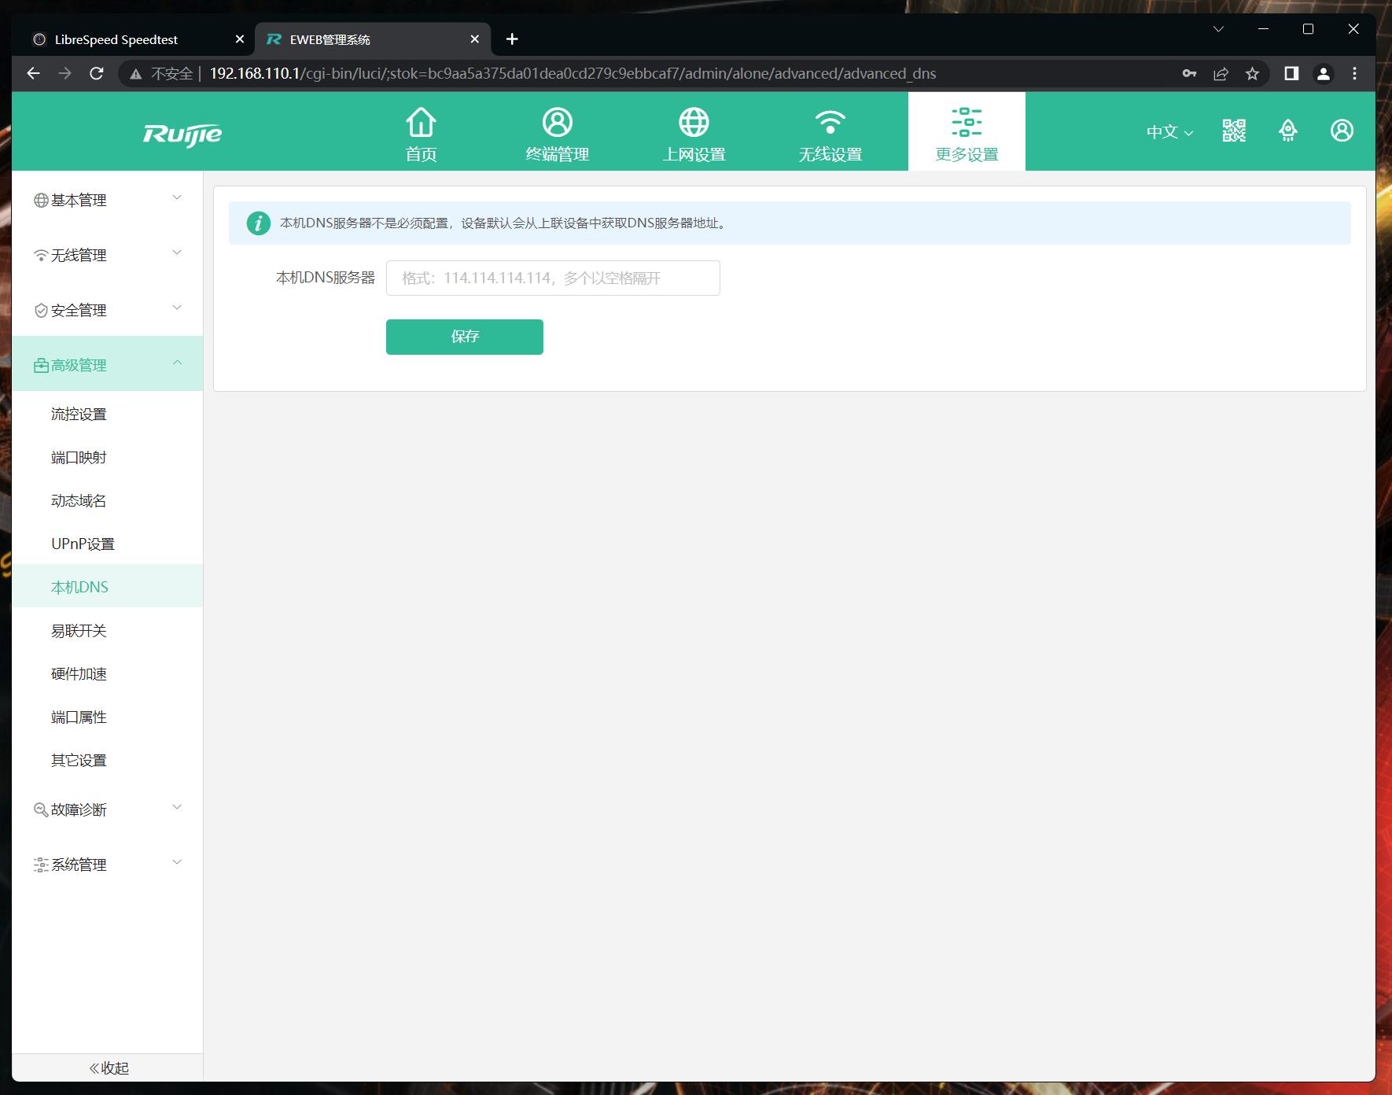Expand the 基本管理 sidebar section
The height and width of the screenshot is (1095, 1392).
tap(107, 200)
